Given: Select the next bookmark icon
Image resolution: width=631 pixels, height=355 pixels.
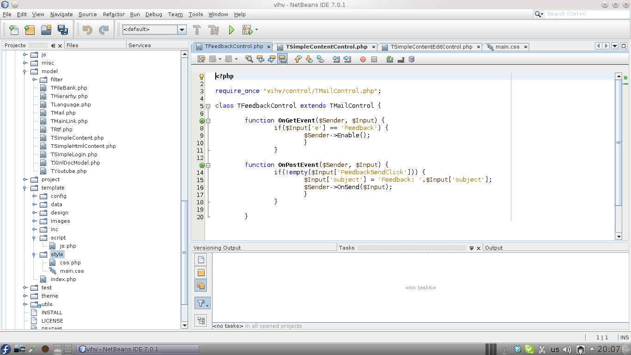Looking at the screenshot, I should tap(309, 59).
